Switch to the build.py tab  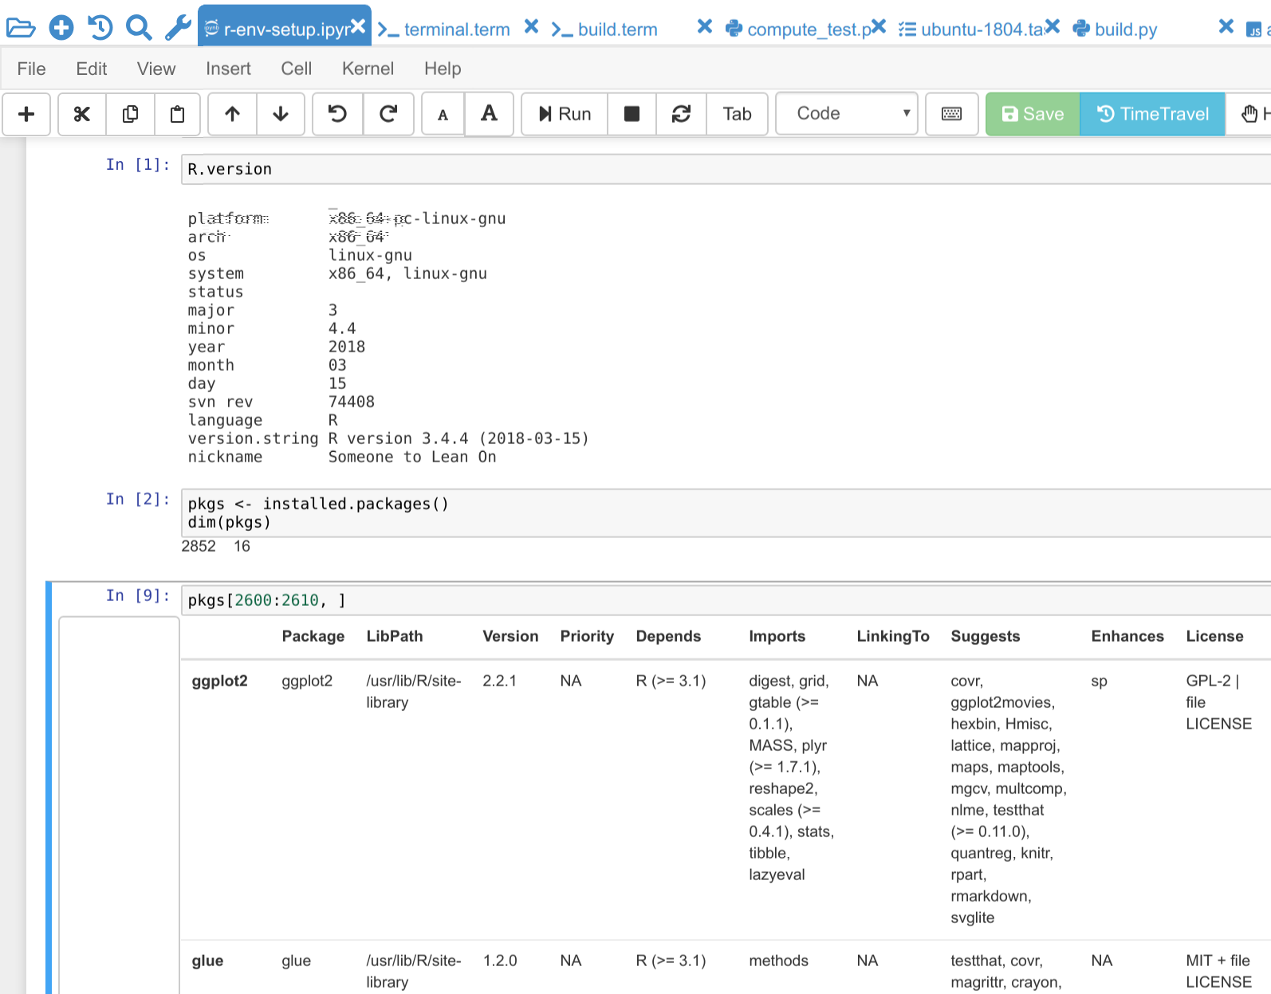click(x=1125, y=29)
